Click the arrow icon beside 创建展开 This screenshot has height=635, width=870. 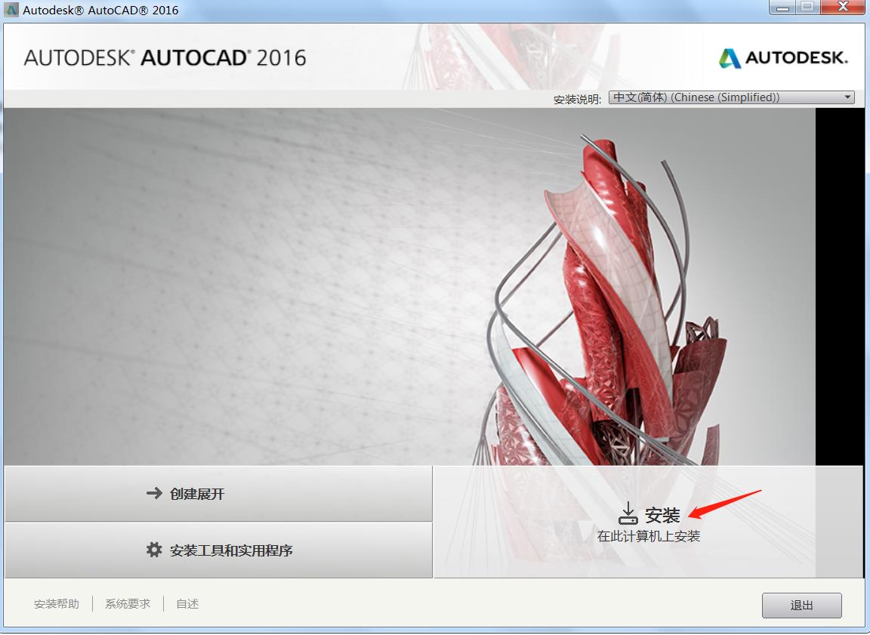tap(154, 493)
